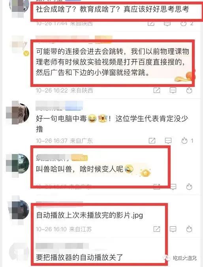Screen dimensions: 203x267
Task: Share the 10-26 16:37 Guangdong comment
Action: (152, 141)
